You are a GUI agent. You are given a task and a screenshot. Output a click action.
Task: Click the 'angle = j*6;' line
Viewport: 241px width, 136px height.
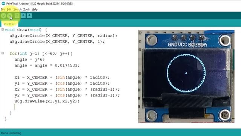pyautogui.click(x=29, y=60)
